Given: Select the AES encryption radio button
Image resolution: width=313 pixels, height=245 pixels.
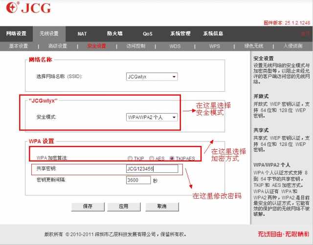Looking at the screenshot, I should [152, 158].
